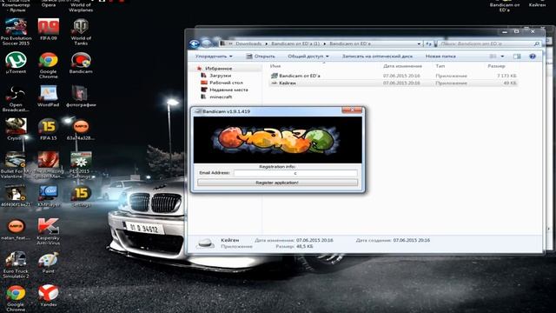Open the WordPad desktop shortcut
Viewport: 556px width, 313px height.
(49, 97)
